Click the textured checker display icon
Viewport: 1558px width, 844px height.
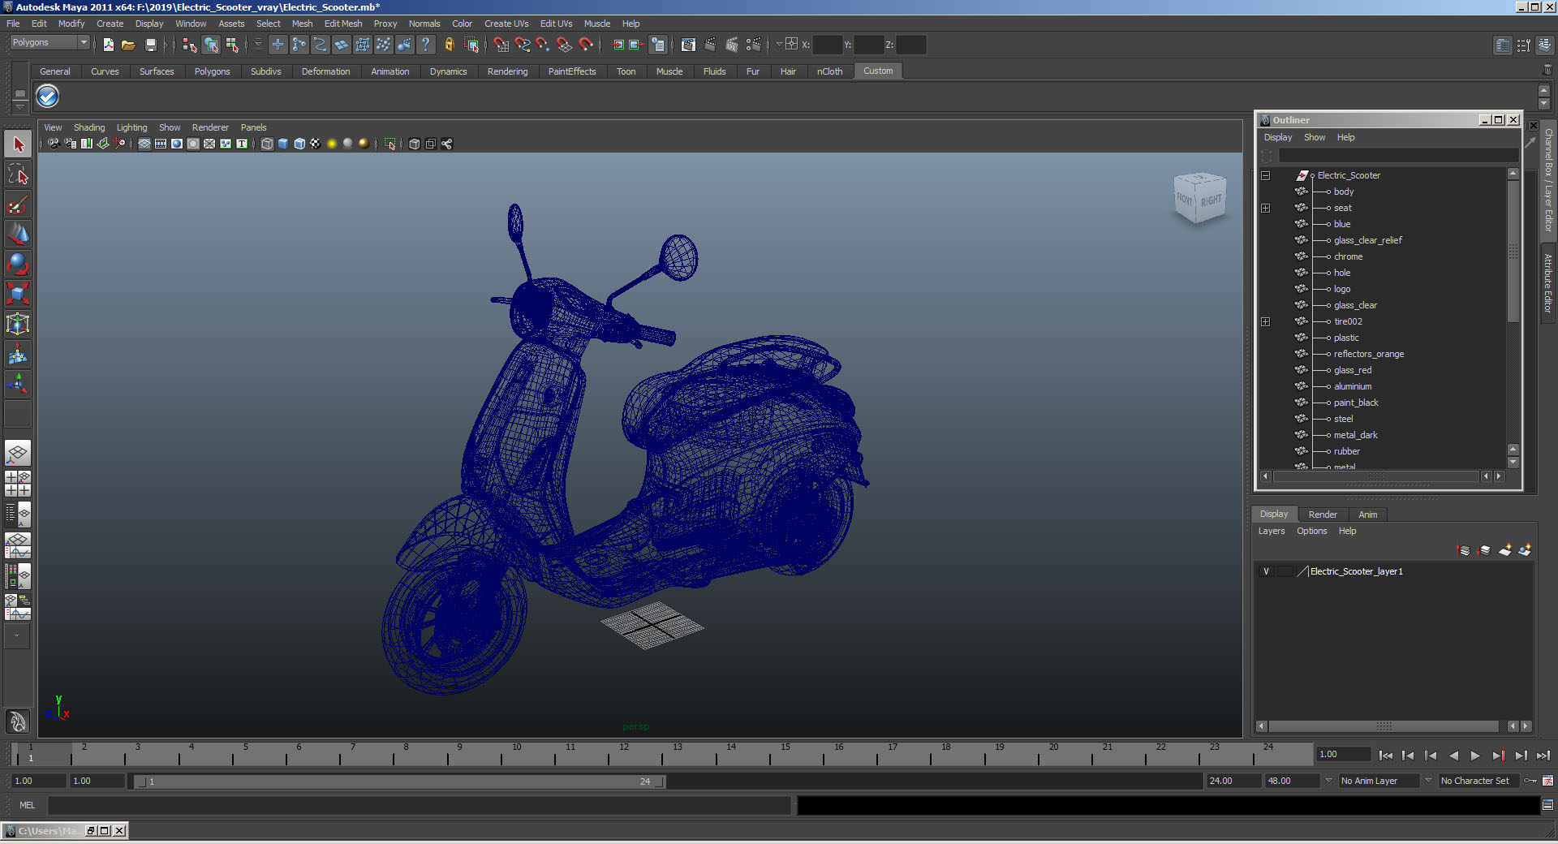[x=315, y=144]
